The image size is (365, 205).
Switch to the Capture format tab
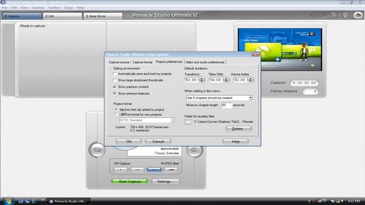143,62
